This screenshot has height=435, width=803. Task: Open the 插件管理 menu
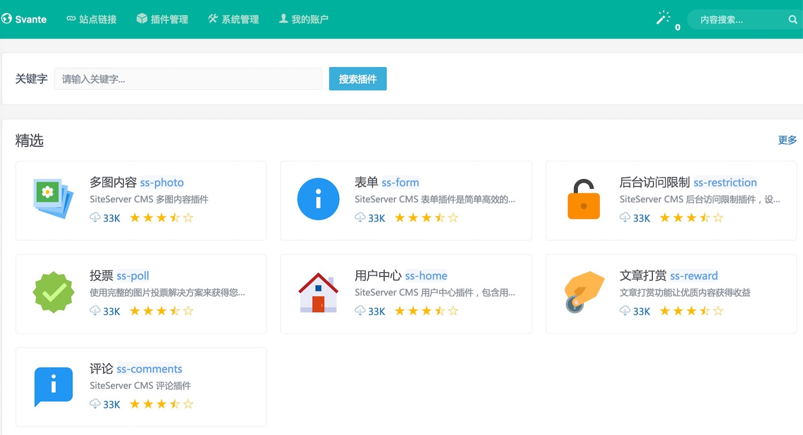(162, 19)
